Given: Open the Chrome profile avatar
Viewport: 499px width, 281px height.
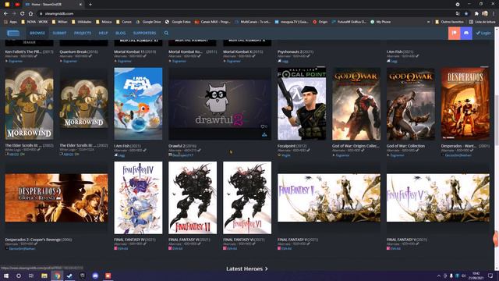Looking at the screenshot, I should click(485, 14).
